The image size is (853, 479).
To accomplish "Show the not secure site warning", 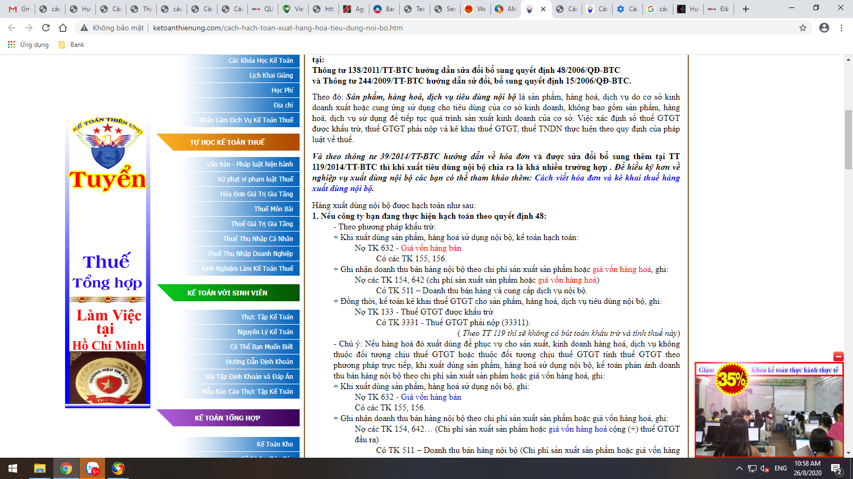I will click(x=112, y=28).
